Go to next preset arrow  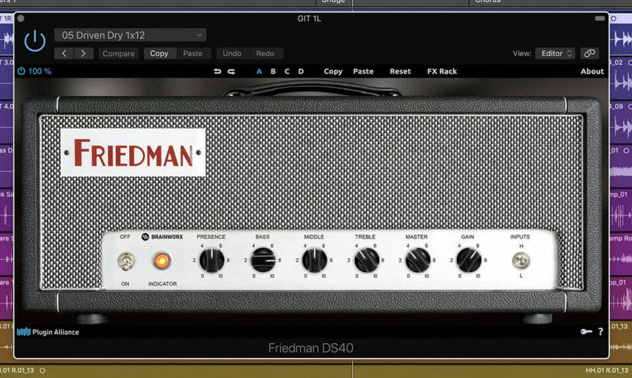tap(83, 53)
